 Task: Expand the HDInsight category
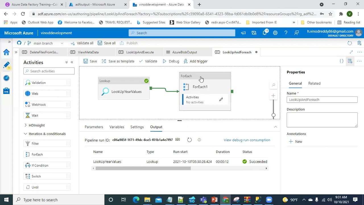point(35,125)
